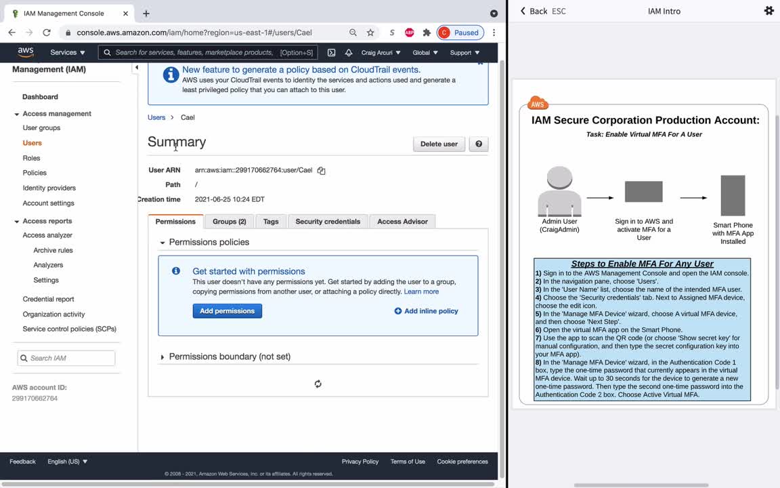Viewport: 780px width, 488px height.
Task: Close the IAM Management Console tab
Action: [125, 14]
